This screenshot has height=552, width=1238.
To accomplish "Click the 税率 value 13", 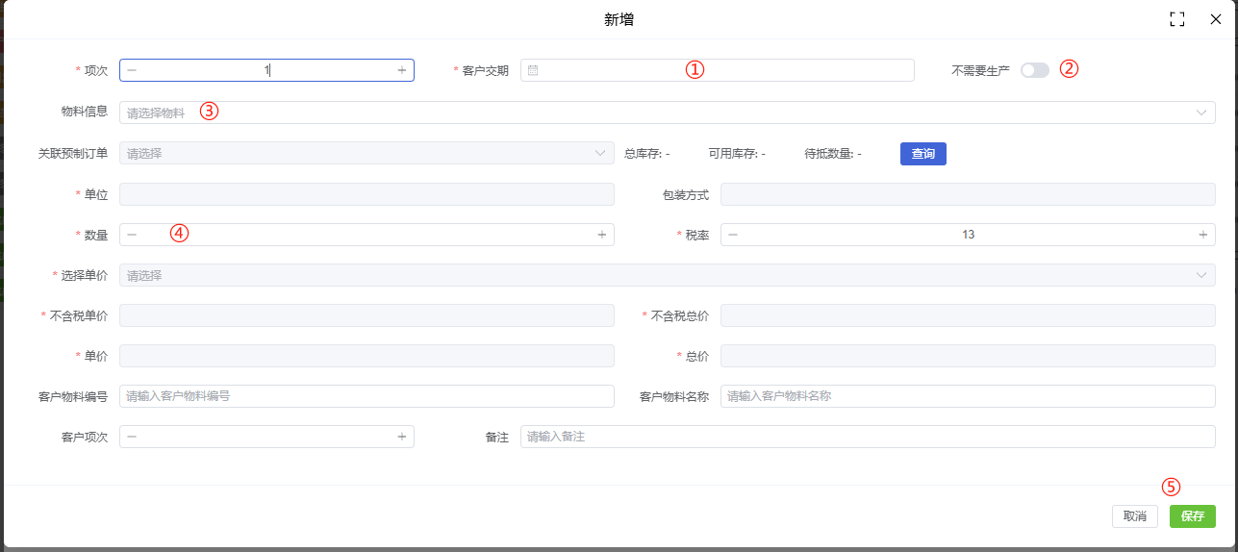I will click(968, 235).
